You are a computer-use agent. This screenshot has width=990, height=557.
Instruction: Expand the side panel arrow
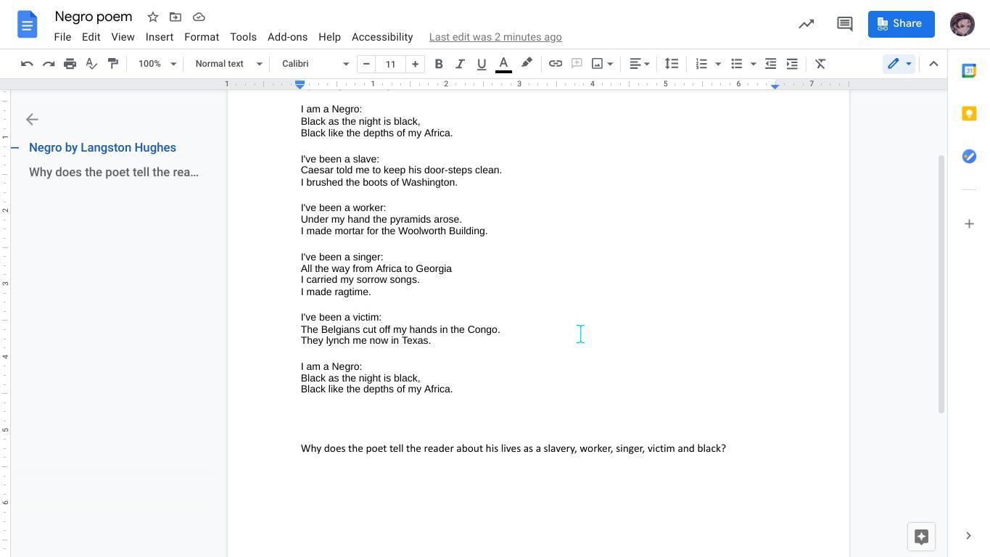968,536
